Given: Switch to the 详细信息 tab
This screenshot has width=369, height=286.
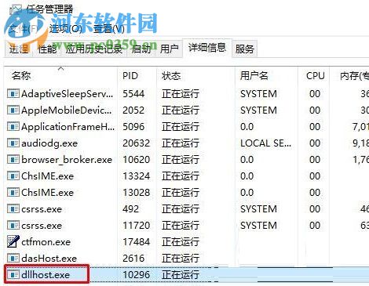Looking at the screenshot, I should pos(207,48).
